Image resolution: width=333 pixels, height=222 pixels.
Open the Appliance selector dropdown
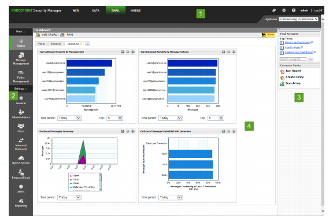pyautogui.click(x=298, y=19)
